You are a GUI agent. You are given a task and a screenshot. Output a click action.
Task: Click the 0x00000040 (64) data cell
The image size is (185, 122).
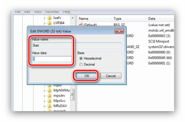coord(160,58)
